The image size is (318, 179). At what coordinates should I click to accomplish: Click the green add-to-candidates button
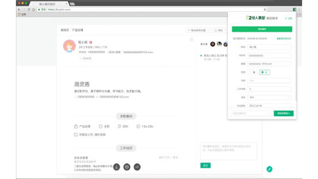tap(284, 113)
